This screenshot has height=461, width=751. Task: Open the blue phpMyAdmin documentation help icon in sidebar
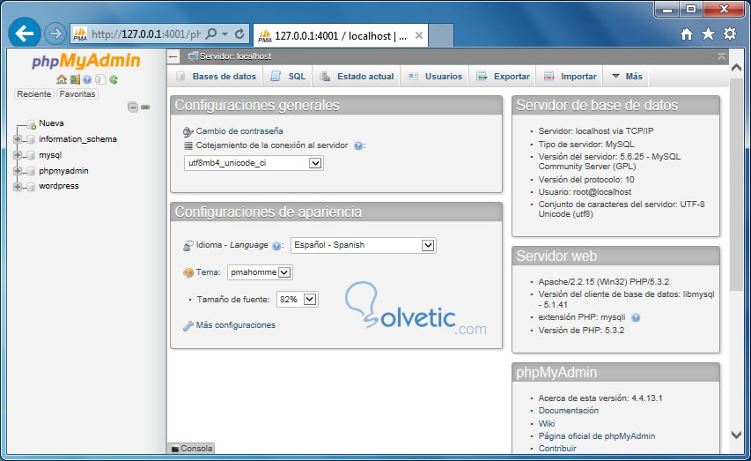[x=87, y=79]
